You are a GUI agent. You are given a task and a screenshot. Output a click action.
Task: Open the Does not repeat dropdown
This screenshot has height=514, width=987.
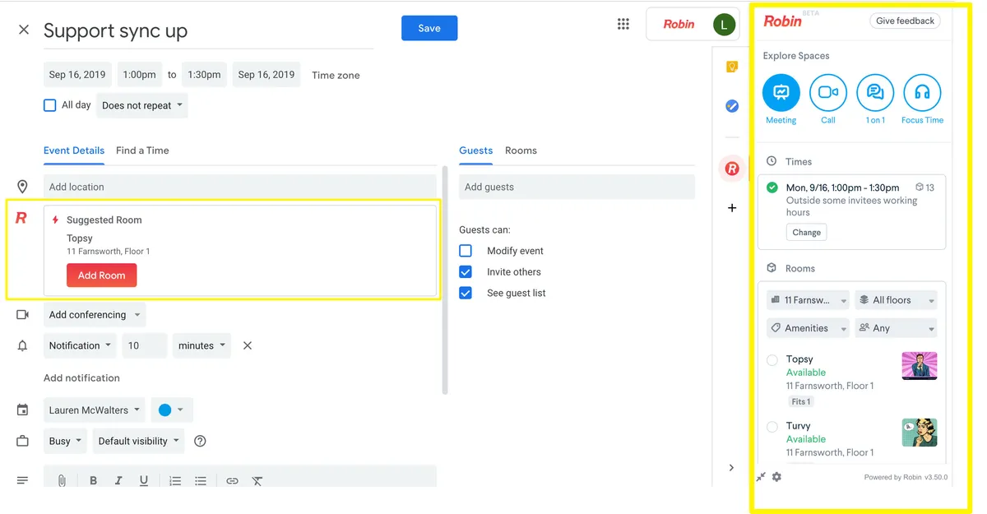142,105
